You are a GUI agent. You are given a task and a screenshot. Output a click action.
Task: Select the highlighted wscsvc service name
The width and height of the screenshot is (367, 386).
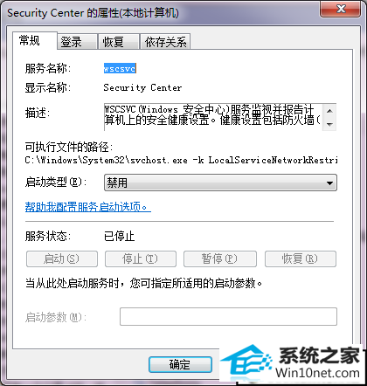120,69
